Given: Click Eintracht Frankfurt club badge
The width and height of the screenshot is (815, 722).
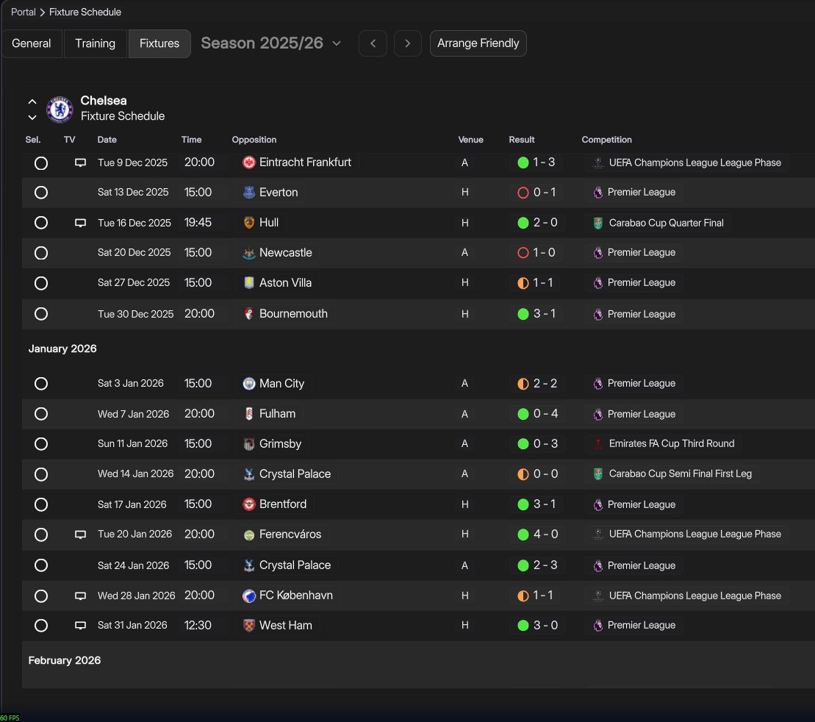Looking at the screenshot, I should point(249,162).
